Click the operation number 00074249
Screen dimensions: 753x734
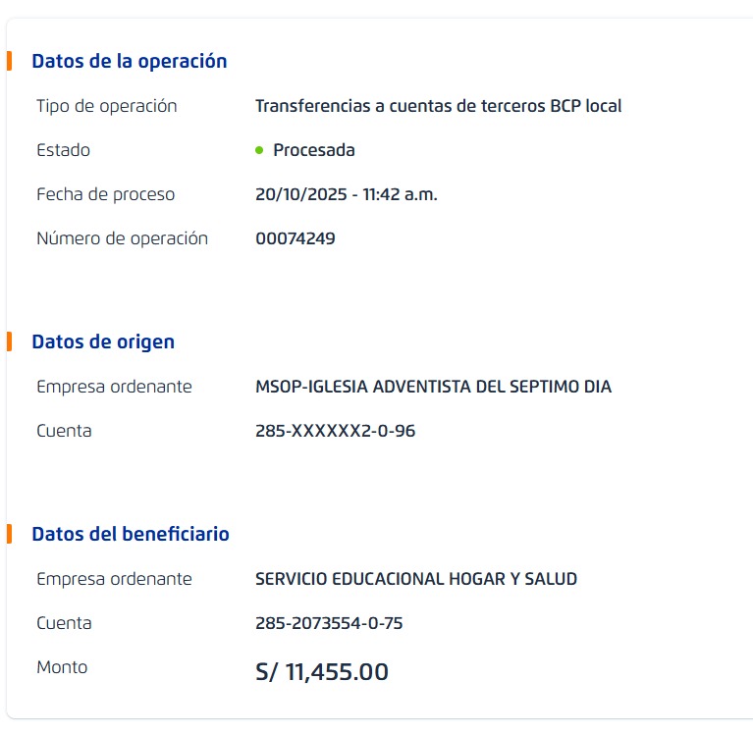296,238
